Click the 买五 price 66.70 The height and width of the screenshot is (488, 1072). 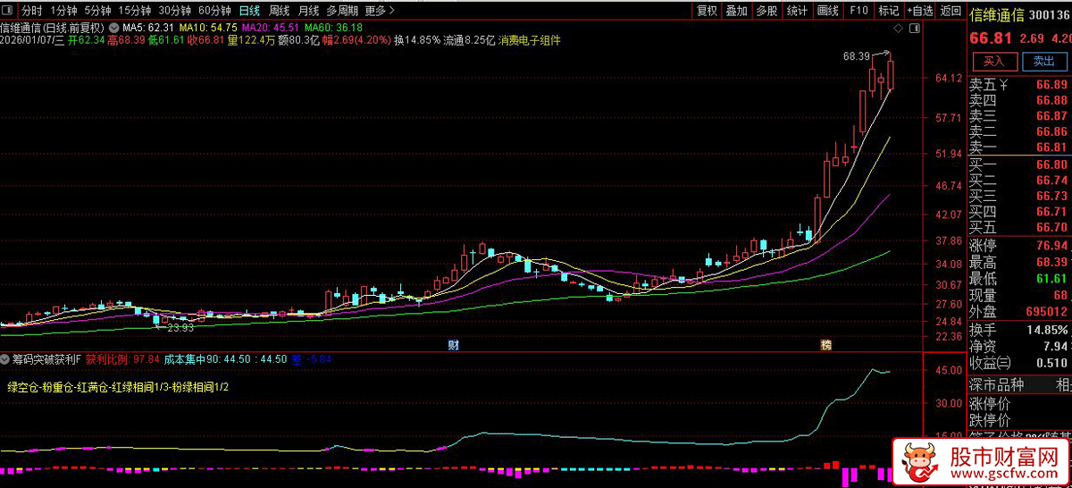point(1051,228)
